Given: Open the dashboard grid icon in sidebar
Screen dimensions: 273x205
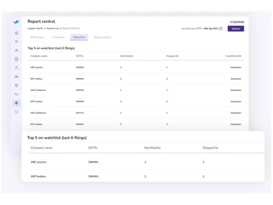Looking at the screenshot, I should pyautogui.click(x=16, y=33).
